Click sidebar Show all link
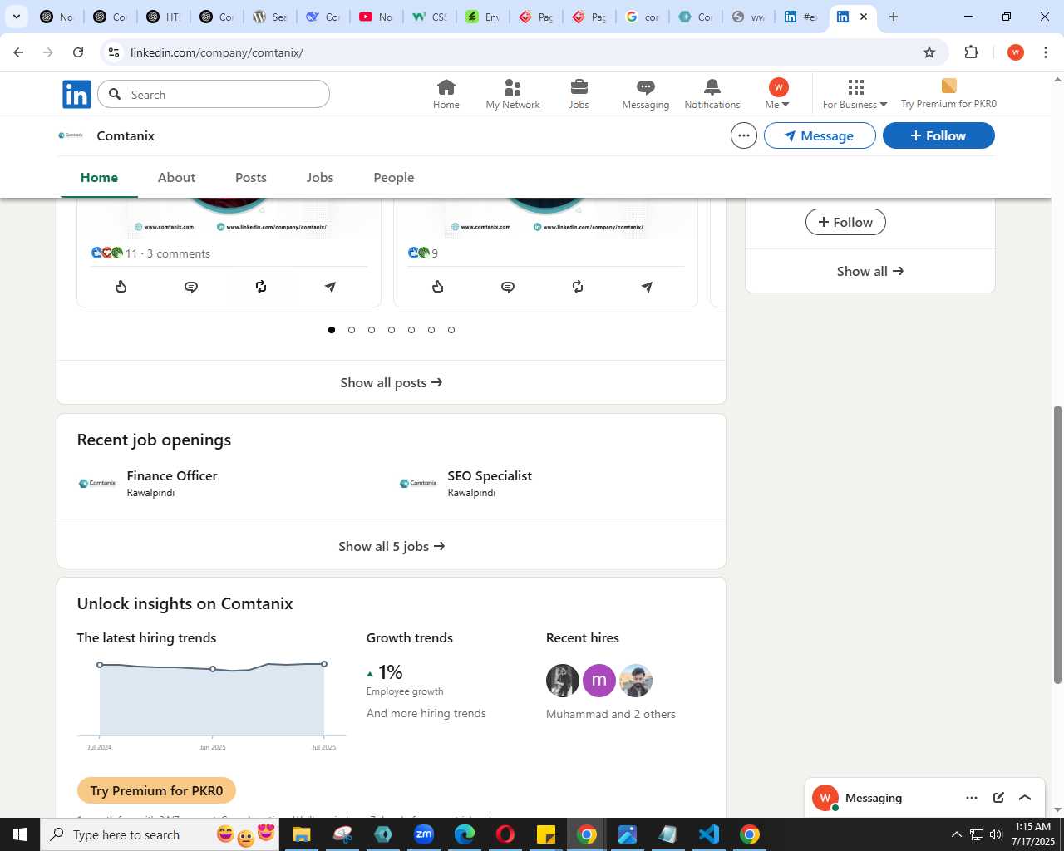This screenshot has width=1064, height=851. 870,271
